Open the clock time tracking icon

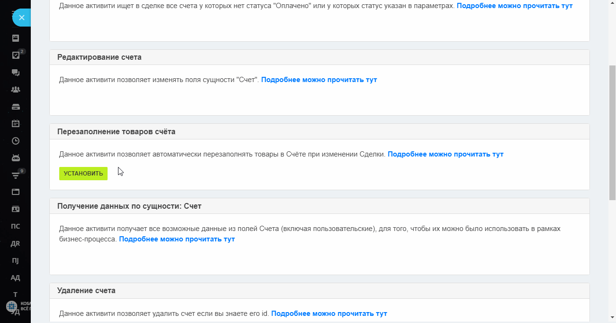[x=16, y=140]
